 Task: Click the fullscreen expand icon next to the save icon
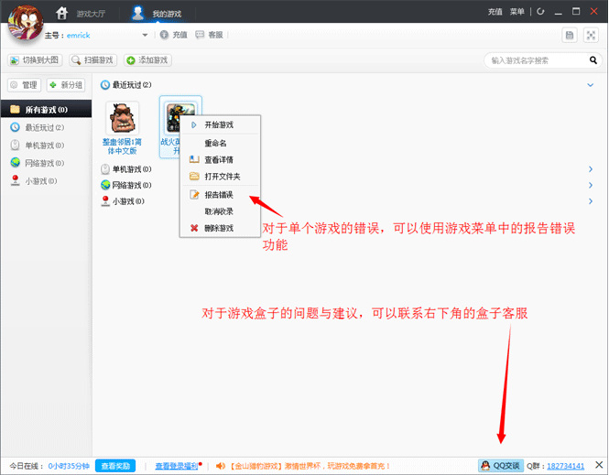(x=591, y=36)
